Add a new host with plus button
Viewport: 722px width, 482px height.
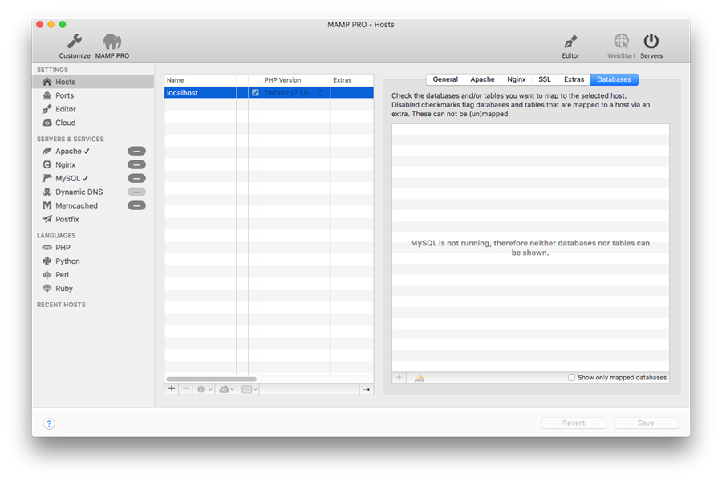tap(172, 389)
